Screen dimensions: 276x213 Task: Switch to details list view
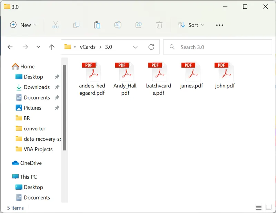coord(259,207)
